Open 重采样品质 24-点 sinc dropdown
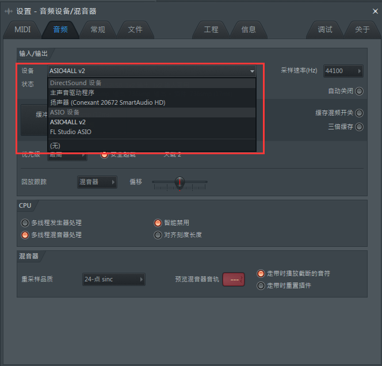The width and height of the screenshot is (382, 366). tap(114, 279)
